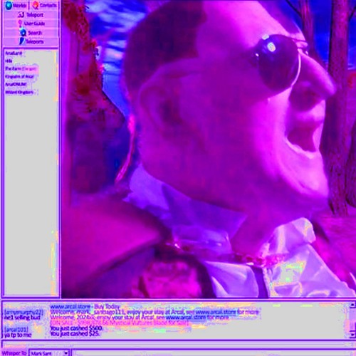Open the User Guide icon
Image resolution: width=356 pixels, height=356 pixels.
point(21,23)
